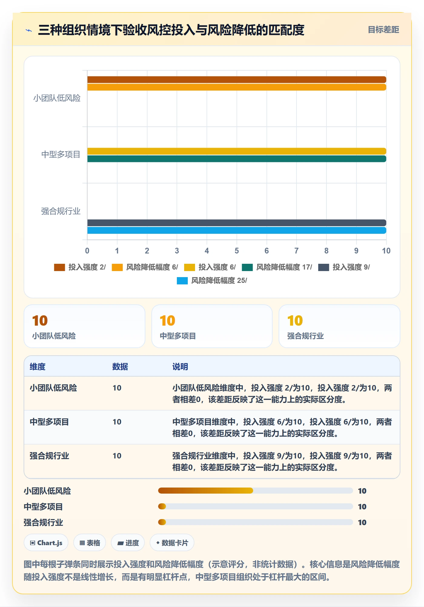Toggle legend item 风险降低幅度 17/
Viewport: 424px width, 607px height.
coord(277,267)
